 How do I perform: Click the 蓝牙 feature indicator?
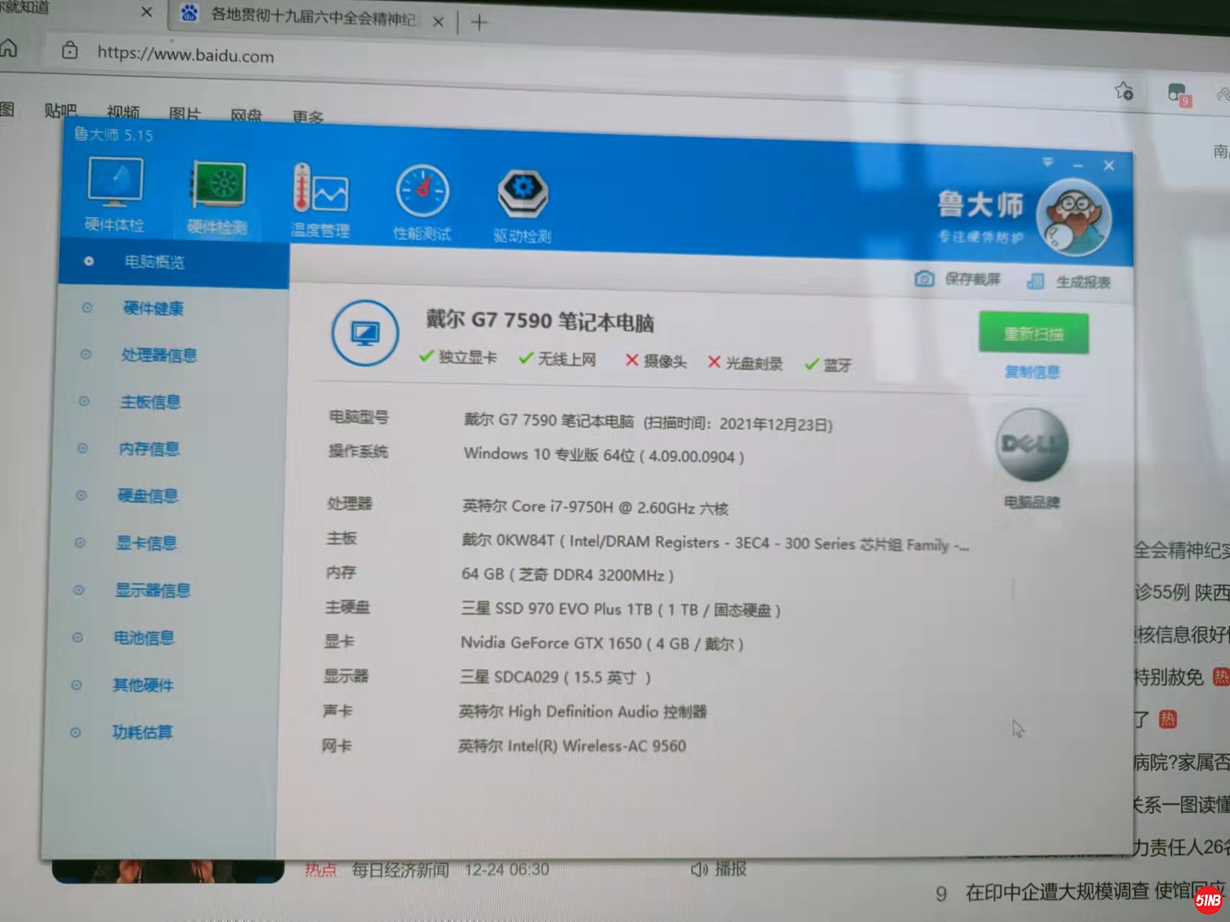point(828,365)
